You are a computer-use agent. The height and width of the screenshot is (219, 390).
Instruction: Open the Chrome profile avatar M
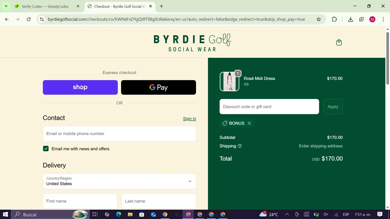(x=372, y=19)
